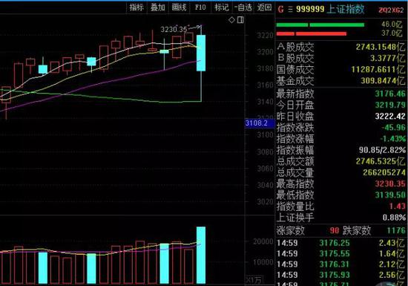
Task: Select the 画线 drawing tool
Action: pyautogui.click(x=179, y=7)
